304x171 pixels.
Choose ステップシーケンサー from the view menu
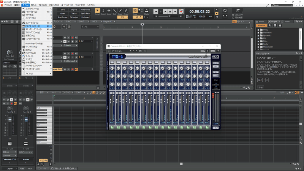point(37,29)
